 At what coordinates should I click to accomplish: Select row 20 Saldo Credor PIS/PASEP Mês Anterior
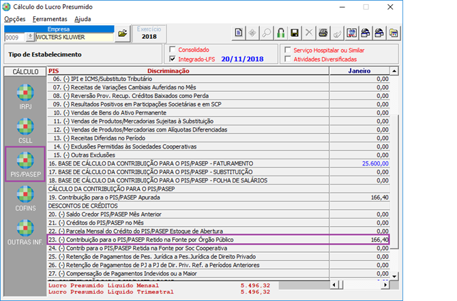coord(218,215)
